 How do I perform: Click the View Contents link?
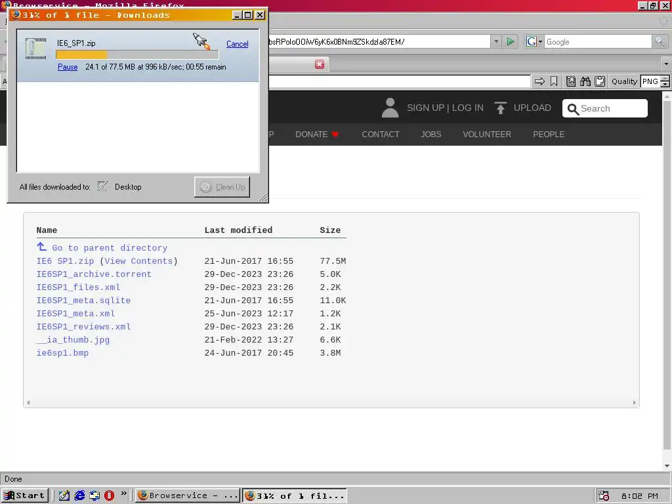(x=139, y=261)
